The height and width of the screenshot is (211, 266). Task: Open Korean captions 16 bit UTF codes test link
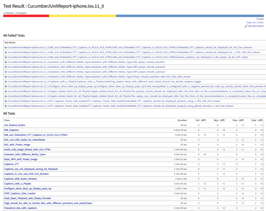(x=127, y=57)
